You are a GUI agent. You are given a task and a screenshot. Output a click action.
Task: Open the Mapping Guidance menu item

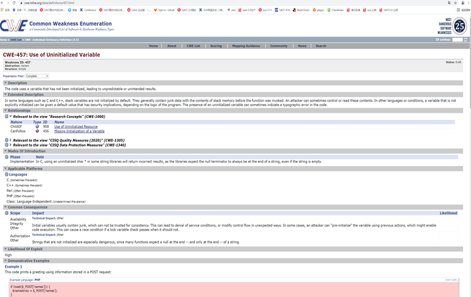pyautogui.click(x=245, y=46)
